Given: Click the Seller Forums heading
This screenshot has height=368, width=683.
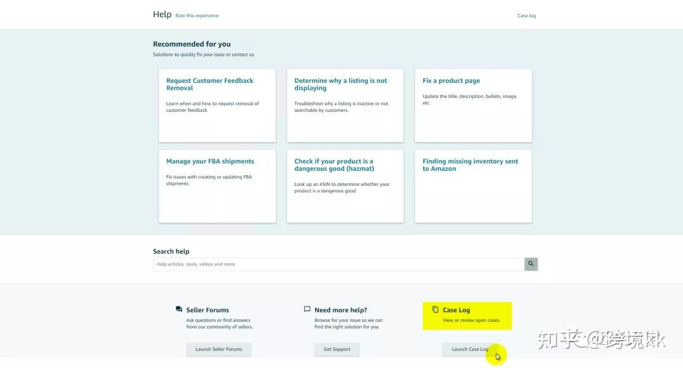Looking at the screenshot, I should (x=207, y=310).
